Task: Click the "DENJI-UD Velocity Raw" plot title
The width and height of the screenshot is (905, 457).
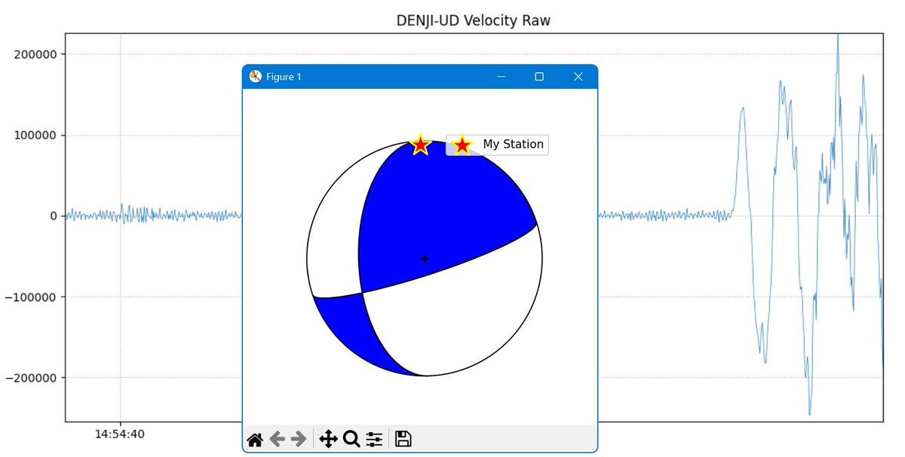Action: pyautogui.click(x=474, y=20)
